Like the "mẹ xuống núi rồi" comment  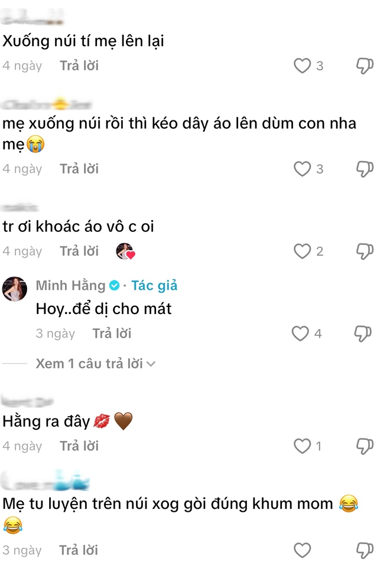(302, 169)
